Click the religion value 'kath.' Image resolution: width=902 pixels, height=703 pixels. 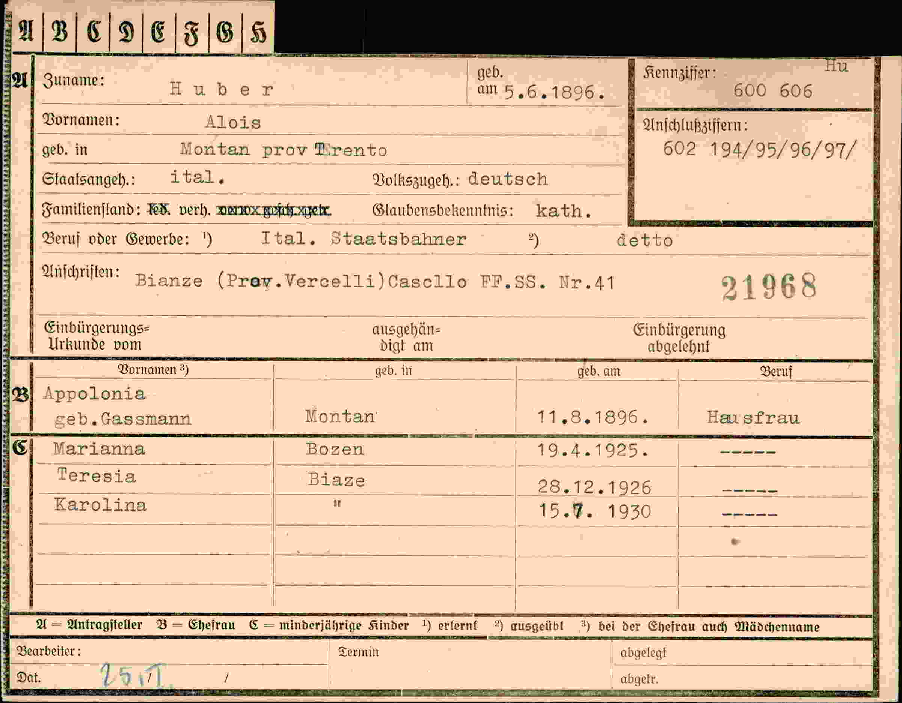564,211
